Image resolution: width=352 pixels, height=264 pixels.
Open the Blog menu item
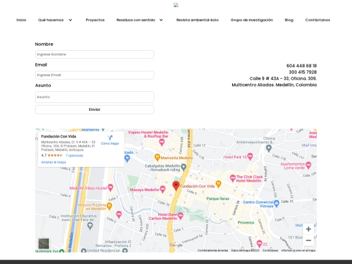coord(289,20)
